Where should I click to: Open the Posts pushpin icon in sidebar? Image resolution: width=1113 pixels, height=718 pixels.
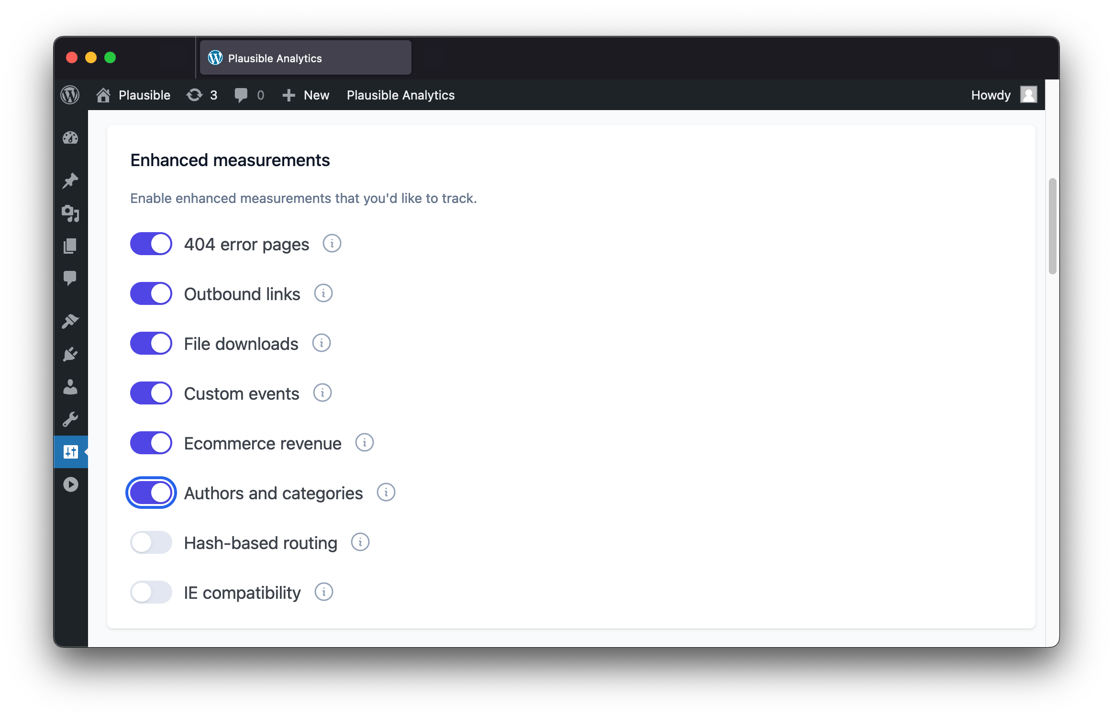(70, 181)
